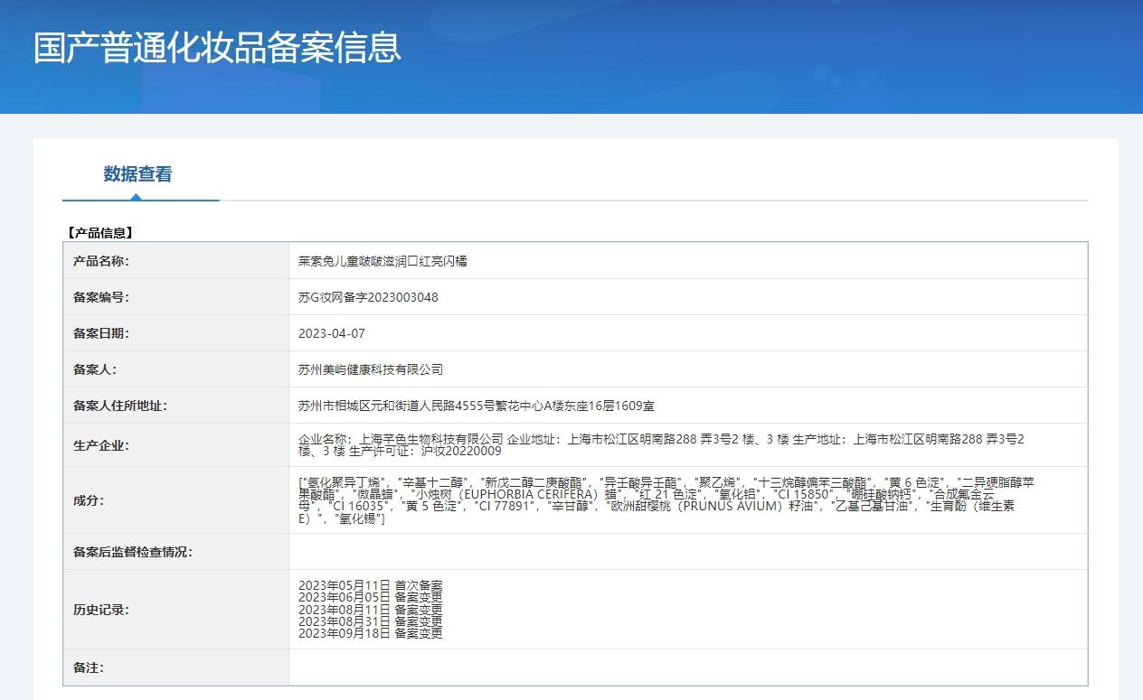
Task: Click the 备案人住所地址 label
Action: (120, 406)
